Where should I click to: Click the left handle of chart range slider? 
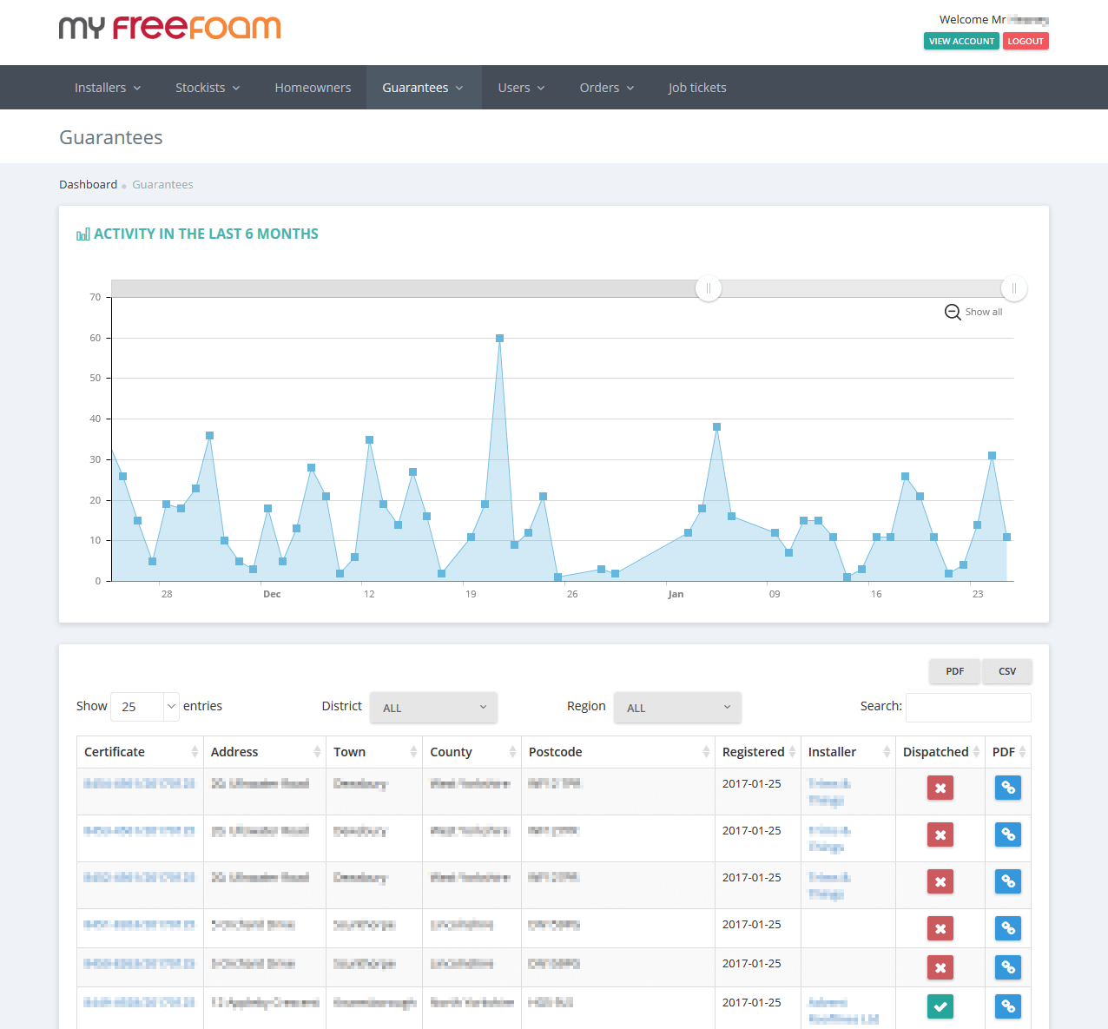pos(709,288)
